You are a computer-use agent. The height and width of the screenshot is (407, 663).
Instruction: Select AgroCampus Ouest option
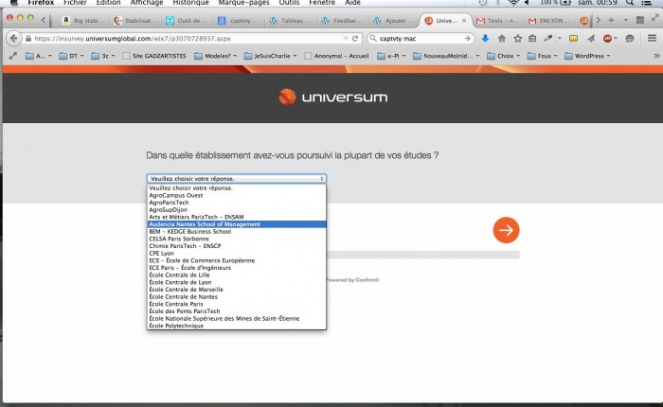(237, 195)
